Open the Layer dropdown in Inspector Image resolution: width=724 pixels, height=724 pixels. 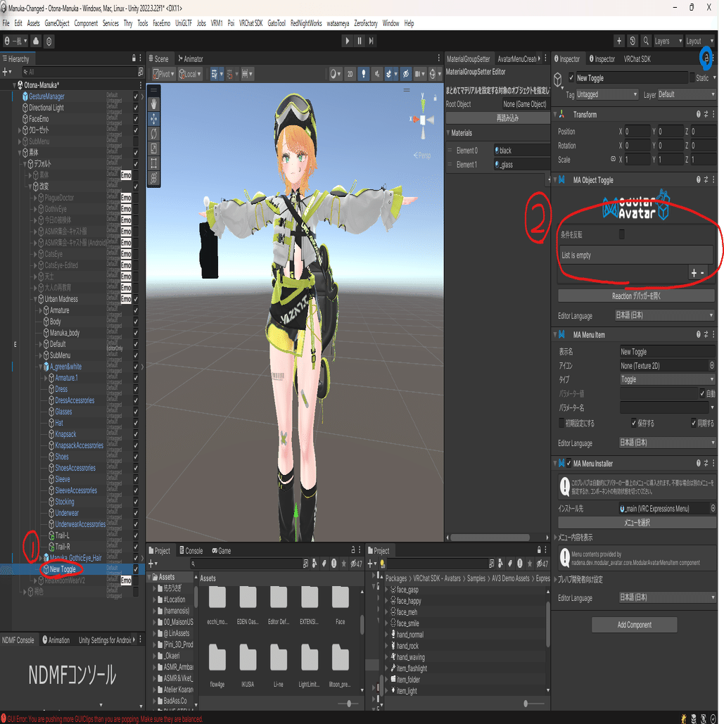(687, 94)
